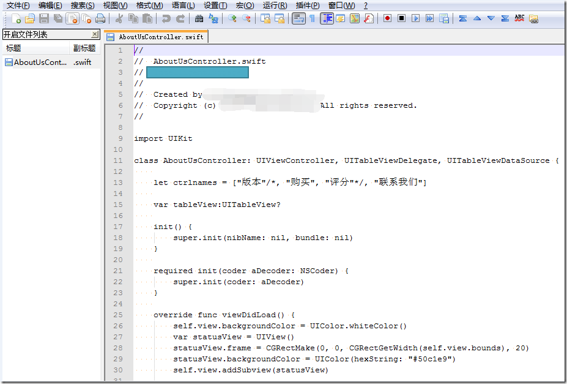Click the Close All documents toolbar icon
Viewport: 567px width, 384px height.
86,18
